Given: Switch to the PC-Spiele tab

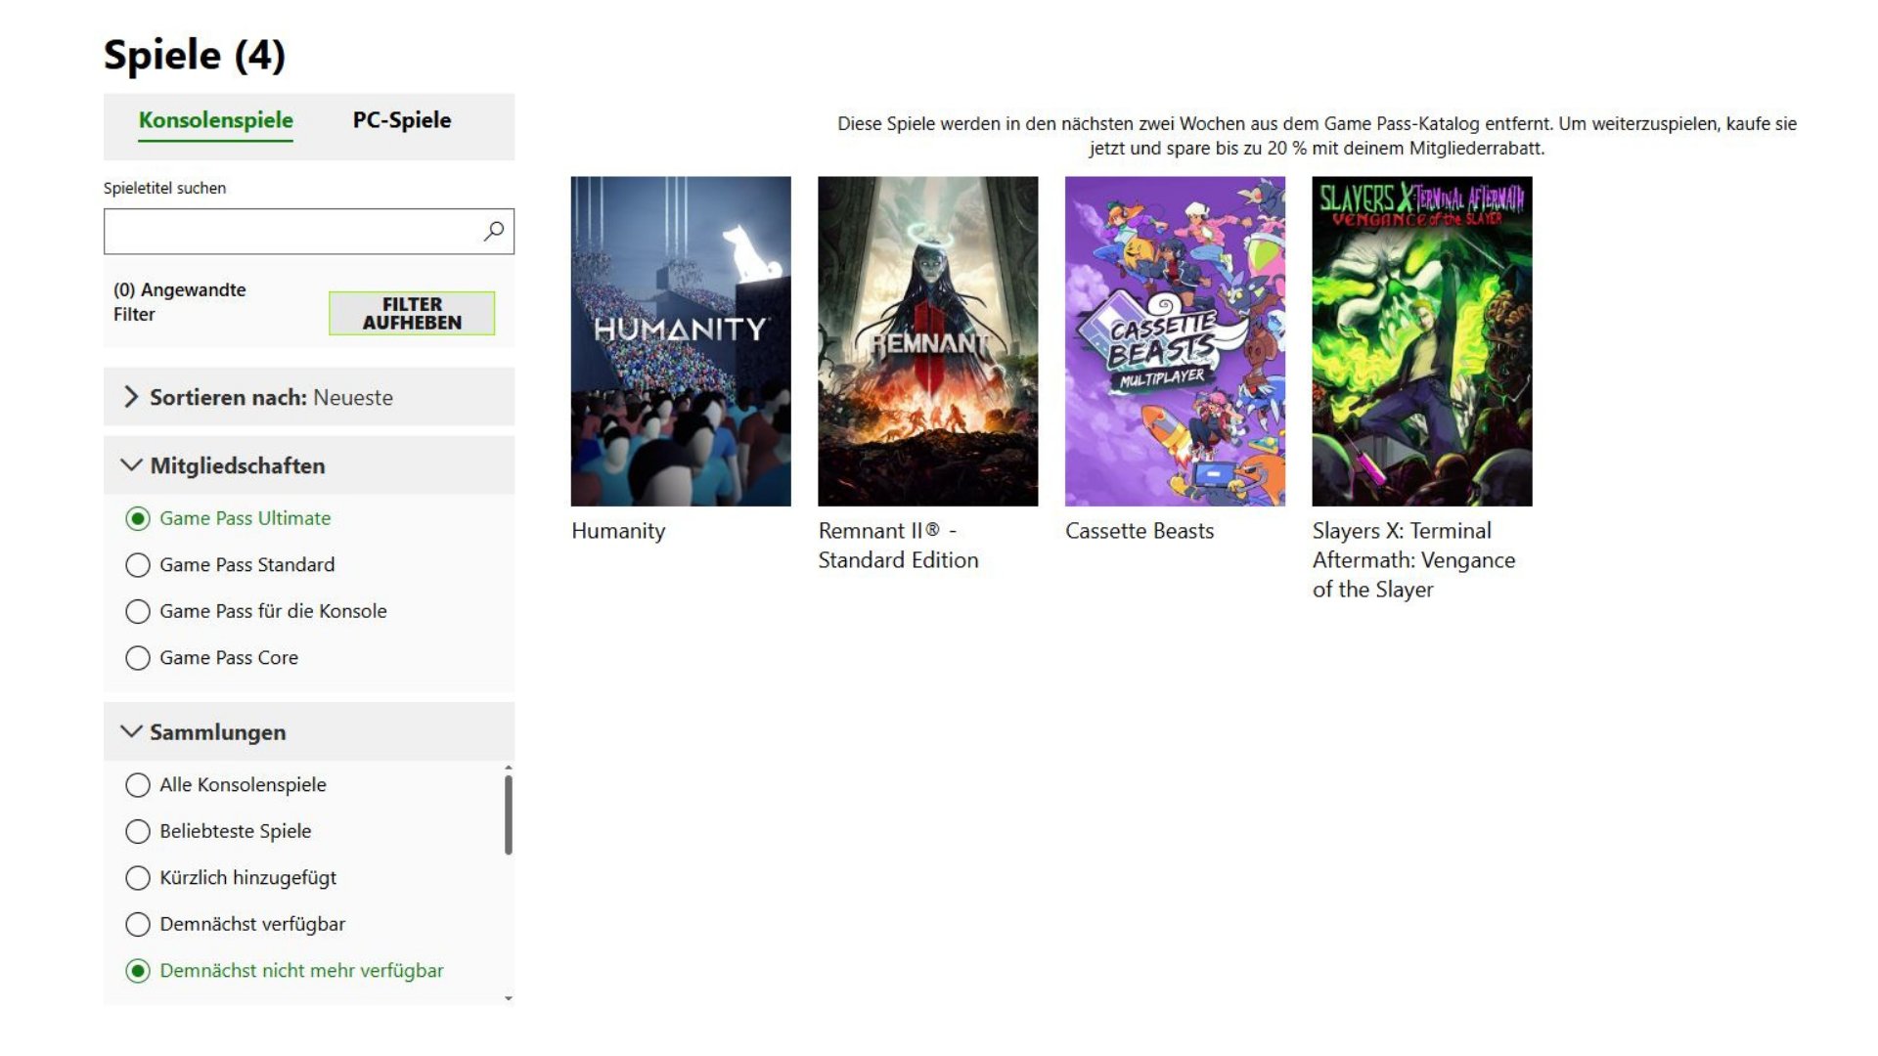Looking at the screenshot, I should [x=402, y=120].
